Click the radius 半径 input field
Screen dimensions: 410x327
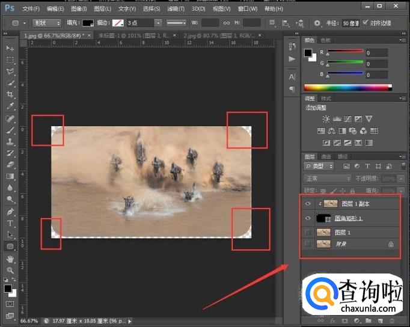point(350,23)
